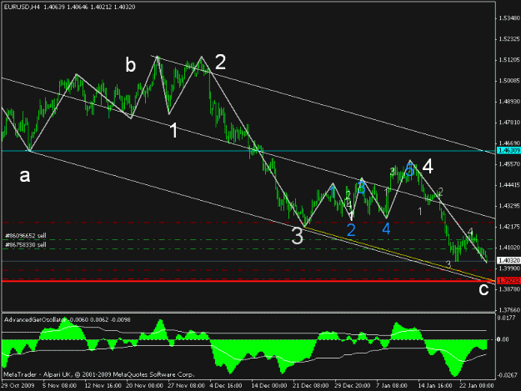Click the large white wave label 'a'

25,175
